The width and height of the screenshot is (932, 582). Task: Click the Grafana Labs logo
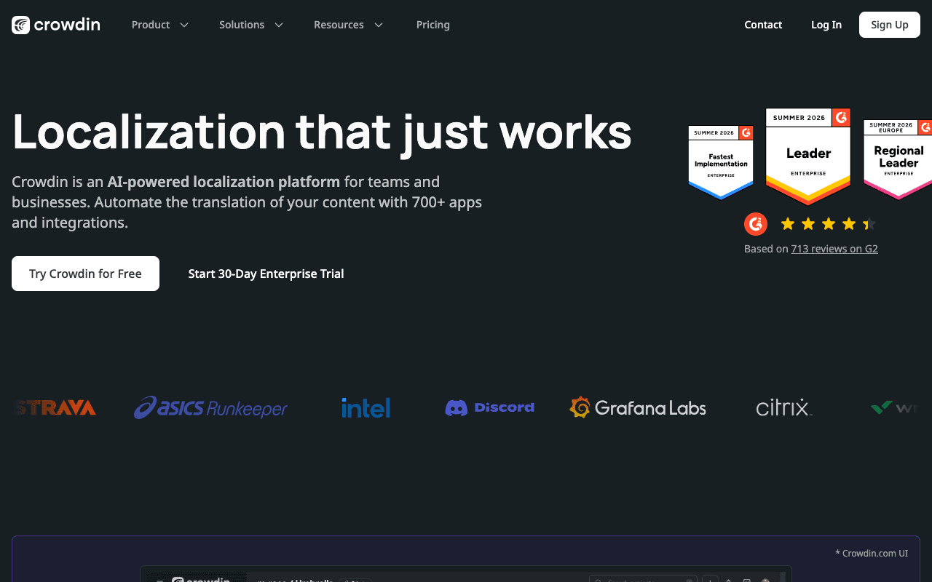(638, 407)
